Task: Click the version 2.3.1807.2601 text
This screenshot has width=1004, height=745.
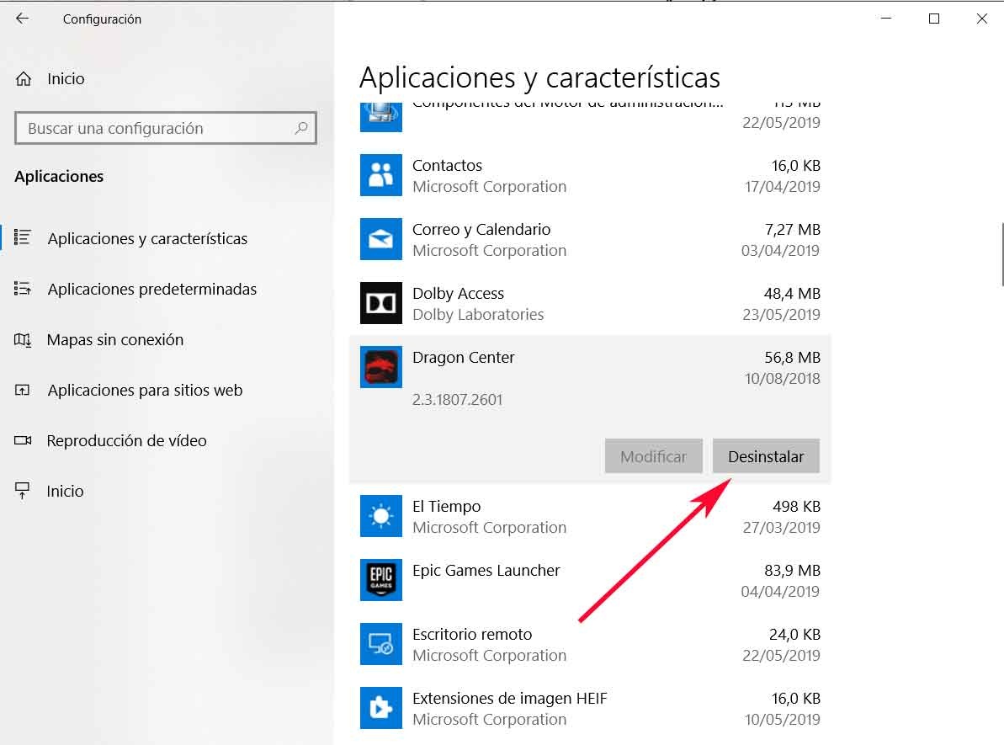Action: [x=457, y=400]
